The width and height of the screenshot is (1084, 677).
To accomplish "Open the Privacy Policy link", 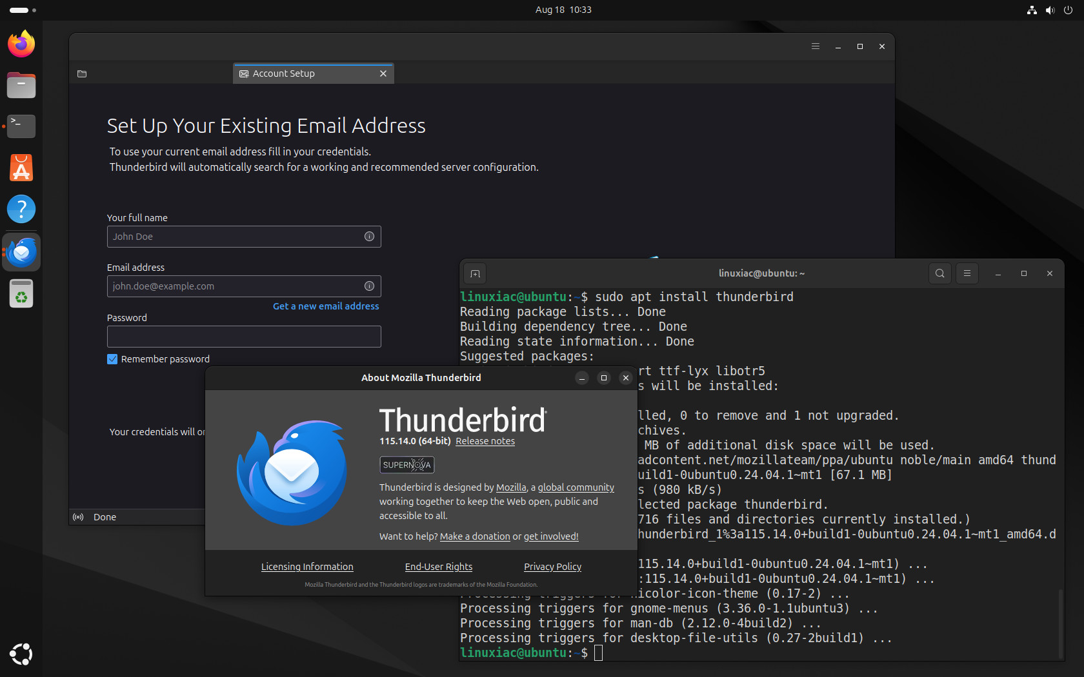I will (x=553, y=567).
